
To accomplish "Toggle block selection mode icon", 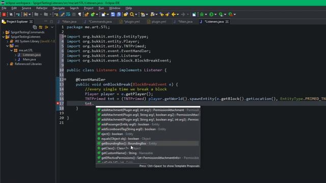I will [74, 14].
